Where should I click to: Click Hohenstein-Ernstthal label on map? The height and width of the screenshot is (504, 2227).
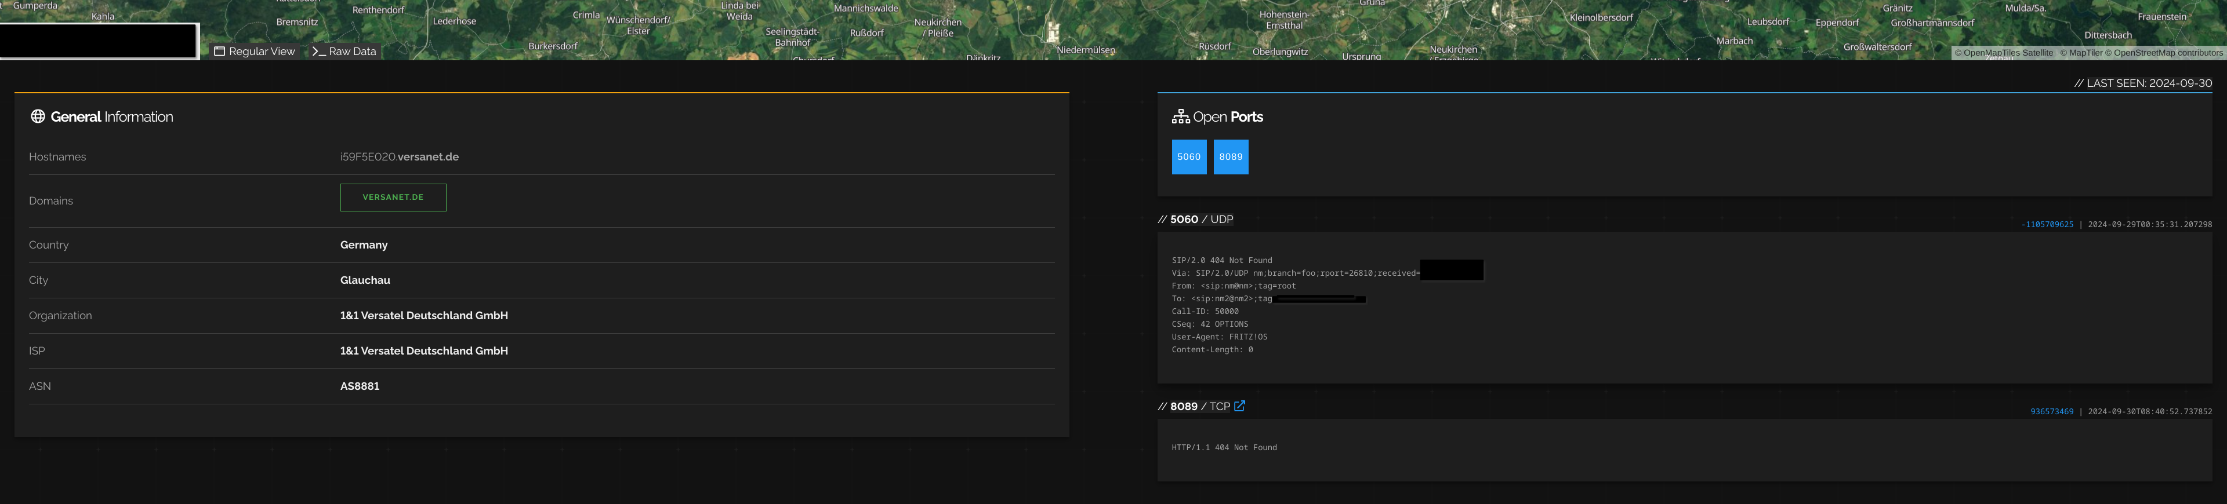(1284, 20)
